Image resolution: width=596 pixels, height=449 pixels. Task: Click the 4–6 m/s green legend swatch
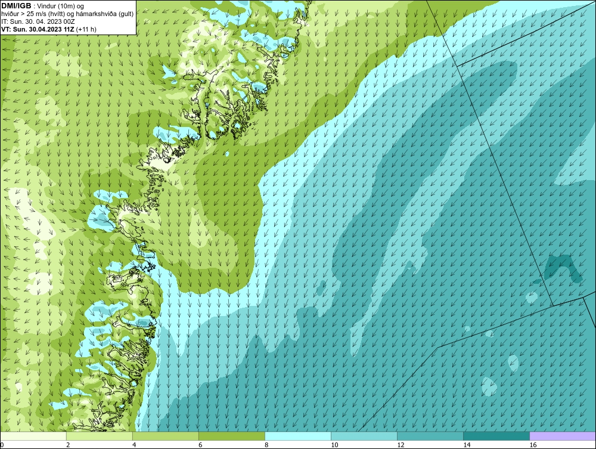(x=166, y=436)
